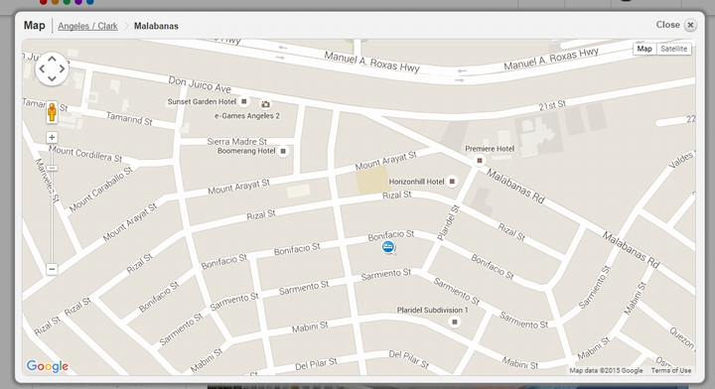Close the map dialog
Image resolution: width=715 pixels, height=389 pixels.
pyautogui.click(x=690, y=25)
